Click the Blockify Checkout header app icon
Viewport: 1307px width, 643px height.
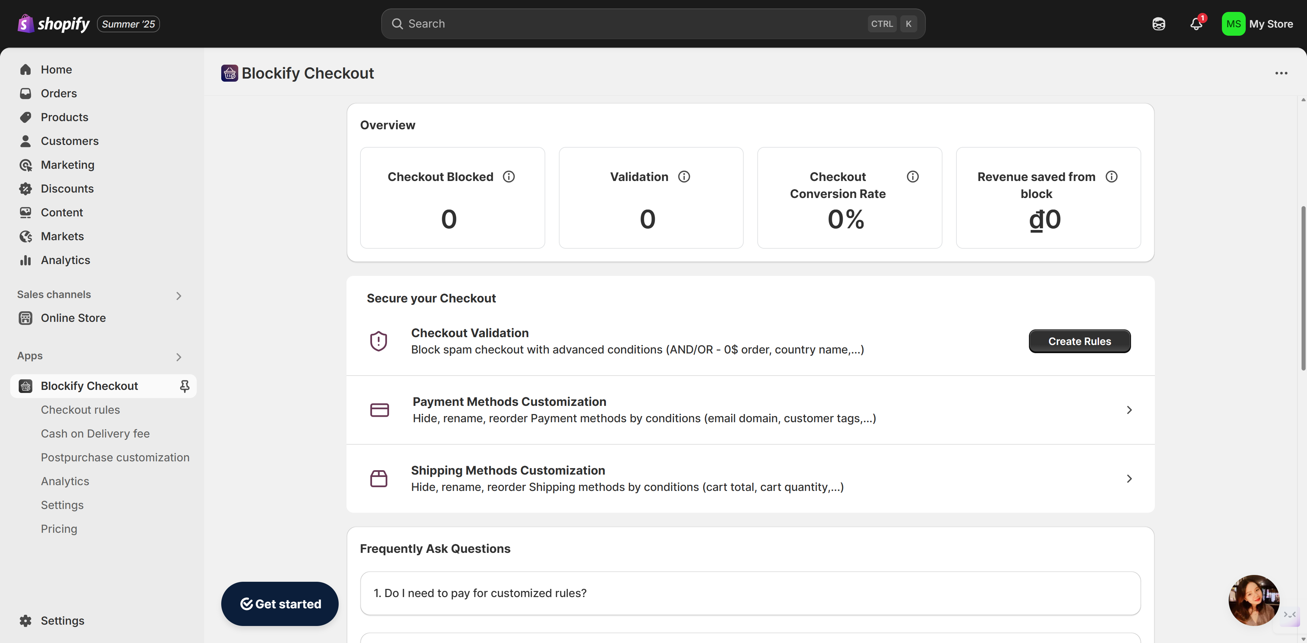(x=229, y=73)
